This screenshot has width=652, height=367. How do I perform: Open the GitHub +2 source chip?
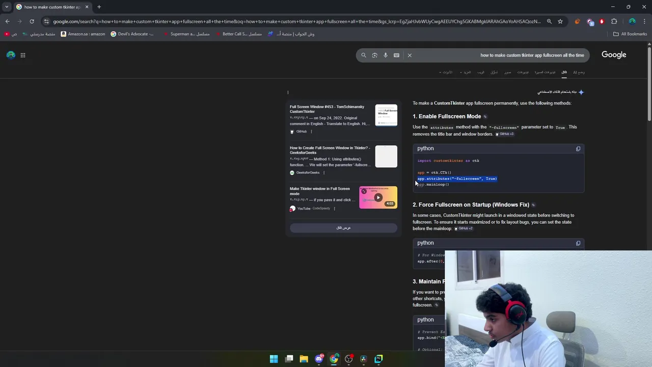pyautogui.click(x=464, y=228)
